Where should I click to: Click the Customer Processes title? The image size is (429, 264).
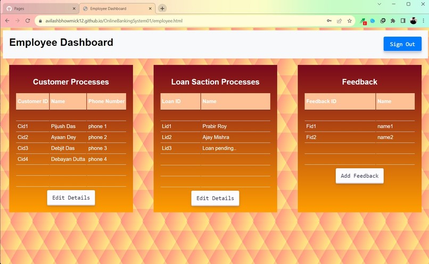pos(71,82)
